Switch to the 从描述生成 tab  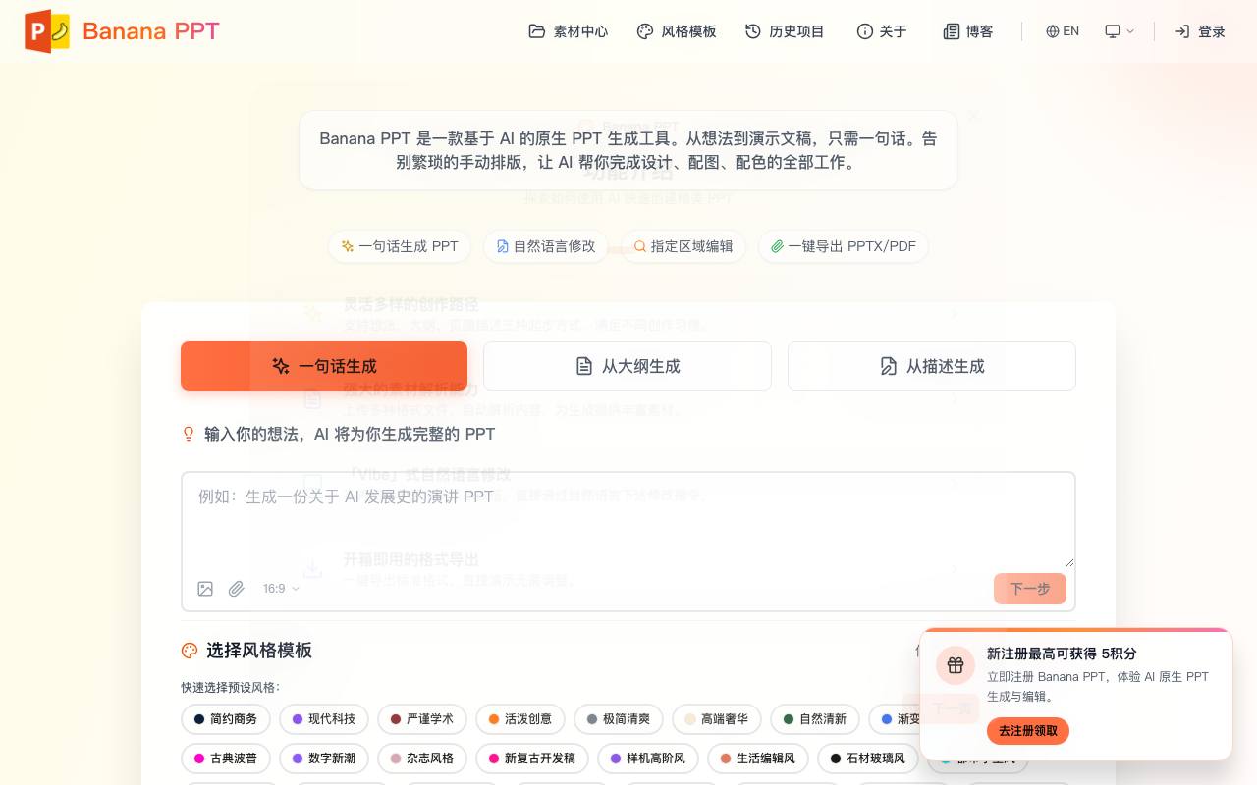click(932, 366)
